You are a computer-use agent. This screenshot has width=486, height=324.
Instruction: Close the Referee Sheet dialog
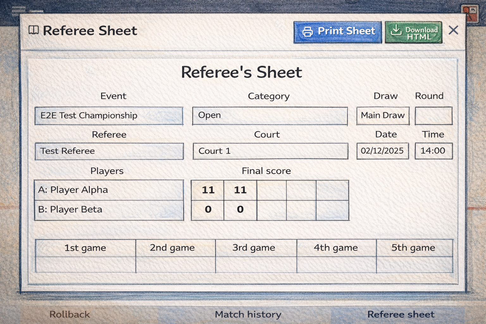[453, 30]
